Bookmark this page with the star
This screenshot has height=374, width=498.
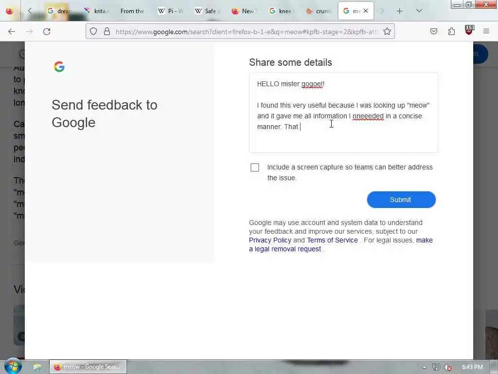pos(387,31)
